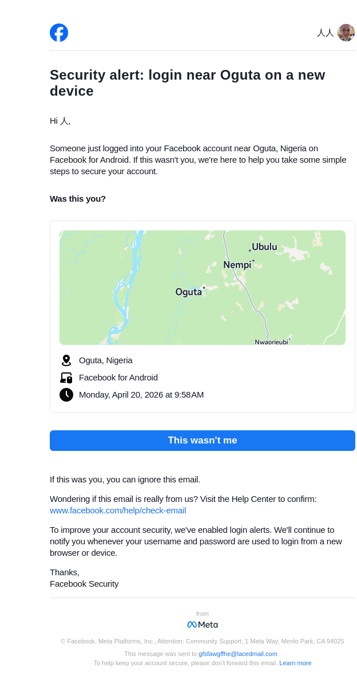Viewport: 357px width, 695px height.
Task: Click the clock time icon
Action: [66, 395]
